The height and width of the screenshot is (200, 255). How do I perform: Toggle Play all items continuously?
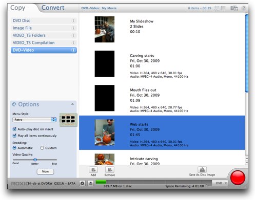coord(14,136)
